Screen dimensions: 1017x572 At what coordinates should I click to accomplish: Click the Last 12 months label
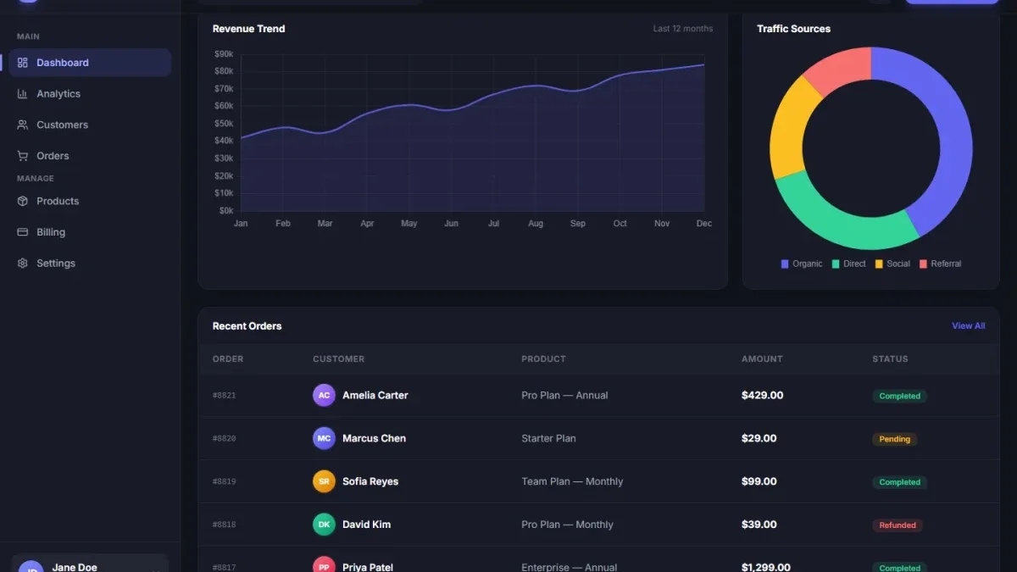coord(683,29)
